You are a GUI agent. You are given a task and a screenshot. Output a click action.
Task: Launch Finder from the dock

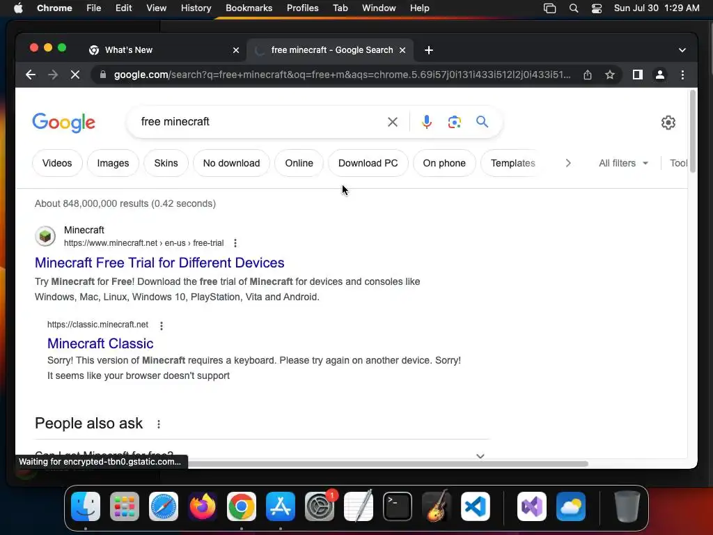tap(86, 506)
